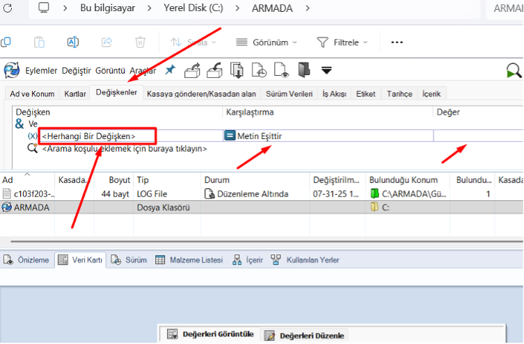Open the Tarihçe tab

399,94
